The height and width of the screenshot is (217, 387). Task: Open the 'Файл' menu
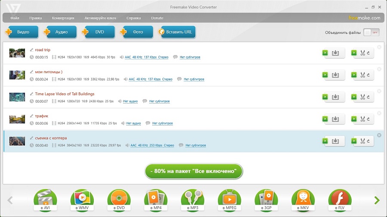(x=15, y=18)
